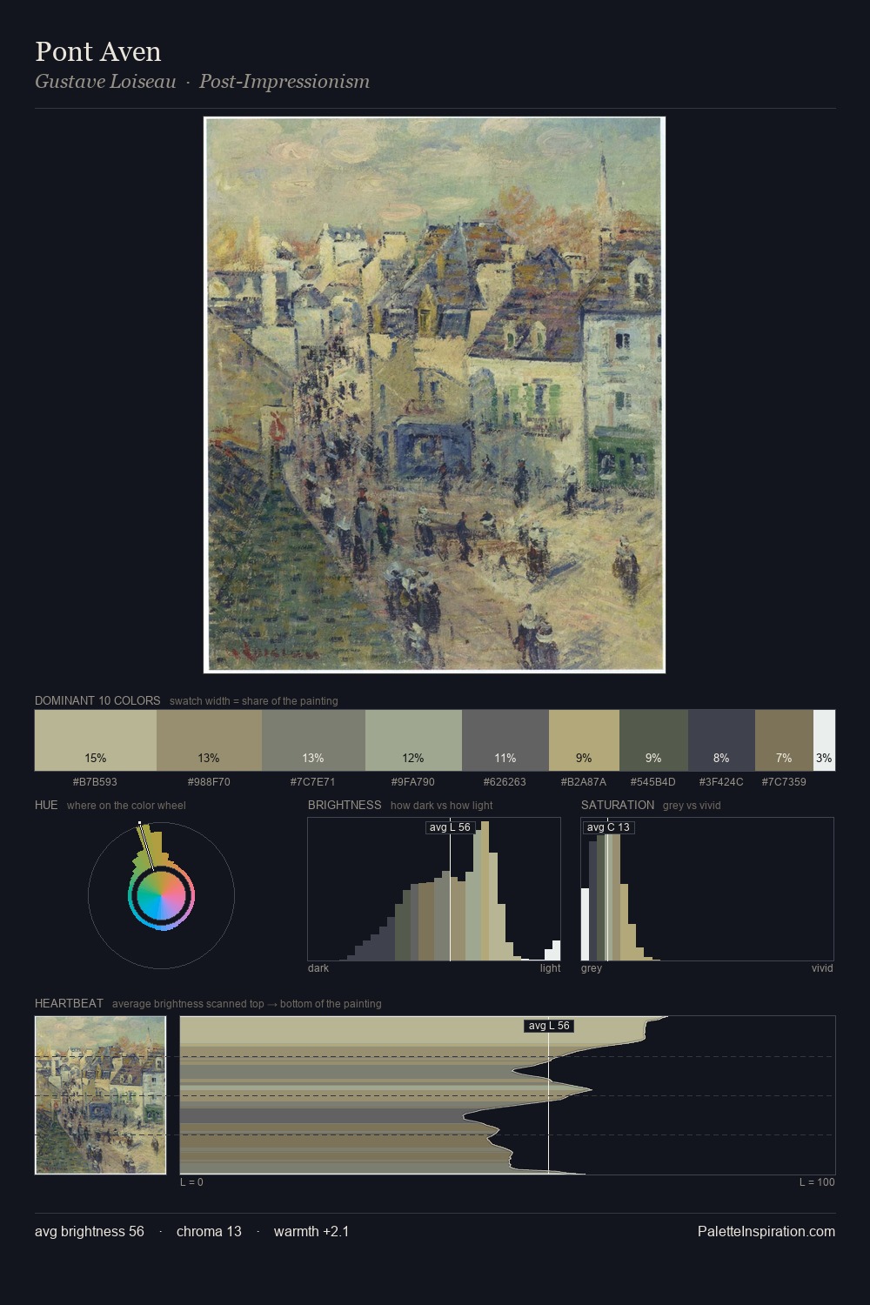This screenshot has width=870, height=1305.
Task: Click the saturation histogram chart
Action: (x=707, y=889)
